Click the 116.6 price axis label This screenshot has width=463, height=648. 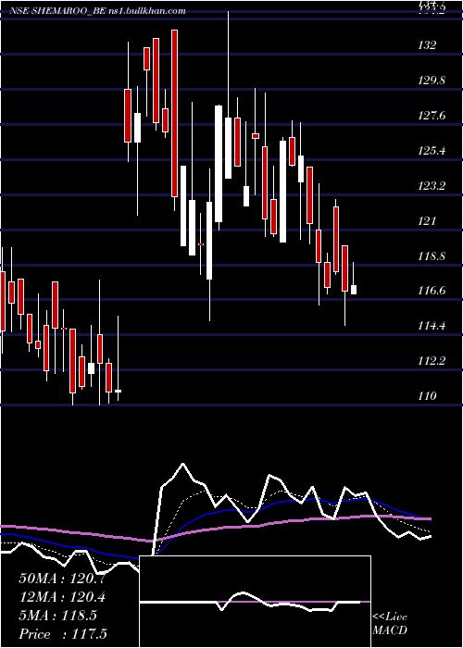point(432,291)
